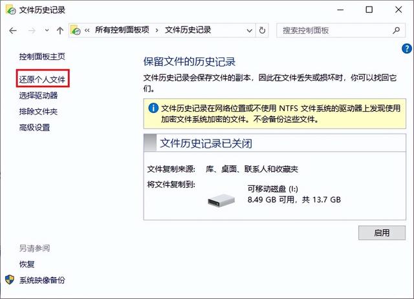Expand the address bar history dropdown
414x299 pixels.
[x=249, y=30]
